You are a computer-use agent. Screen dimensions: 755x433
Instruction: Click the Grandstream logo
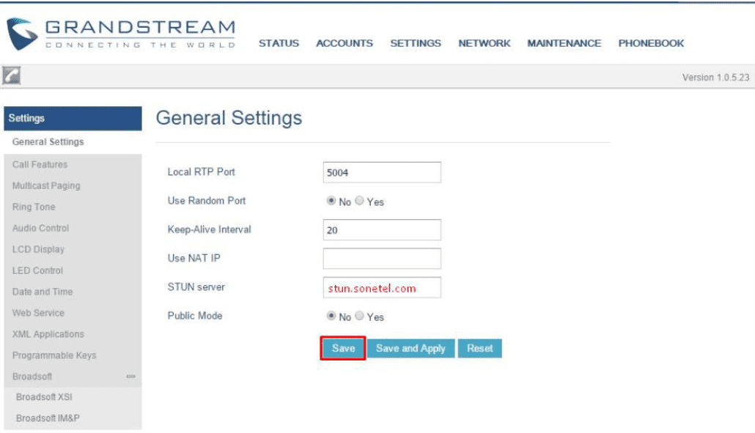point(121,34)
